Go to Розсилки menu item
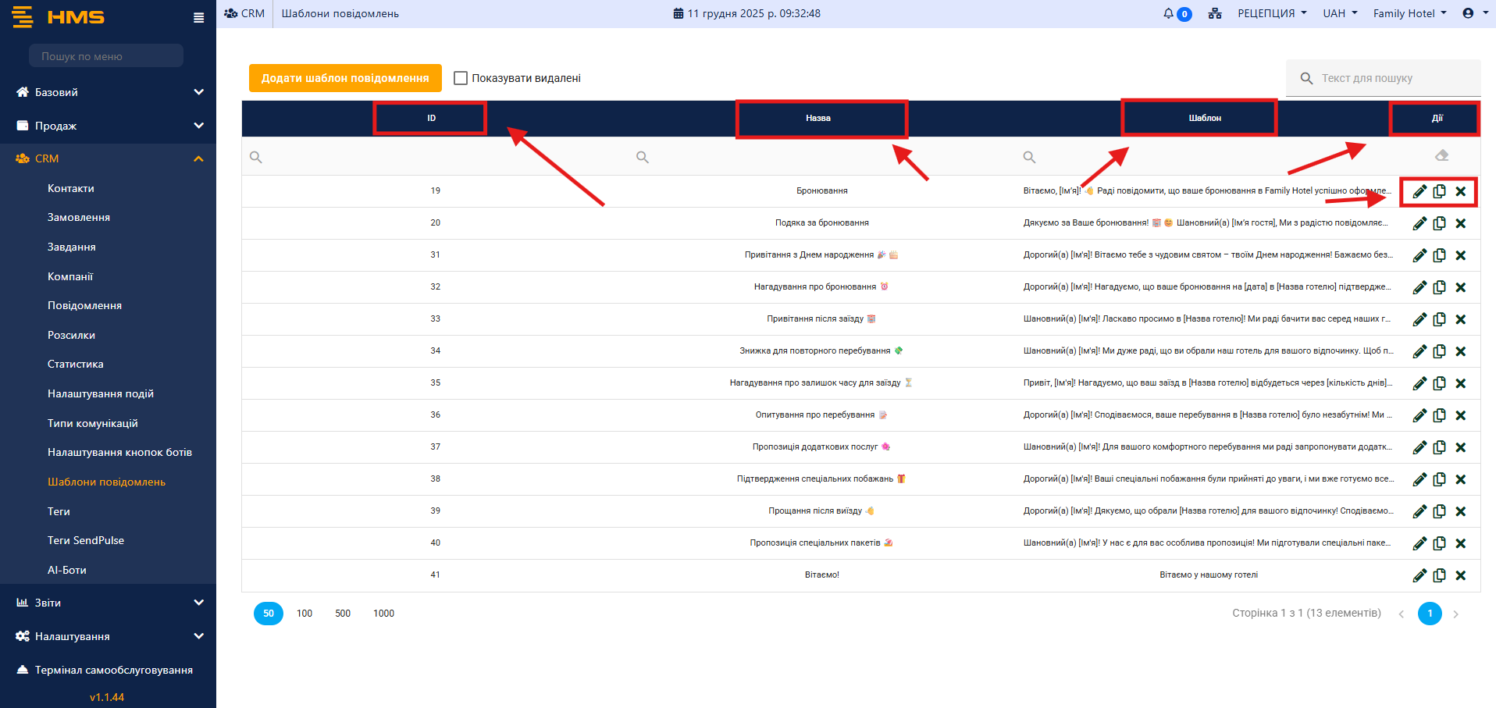Image resolution: width=1496 pixels, height=708 pixels. coord(71,335)
